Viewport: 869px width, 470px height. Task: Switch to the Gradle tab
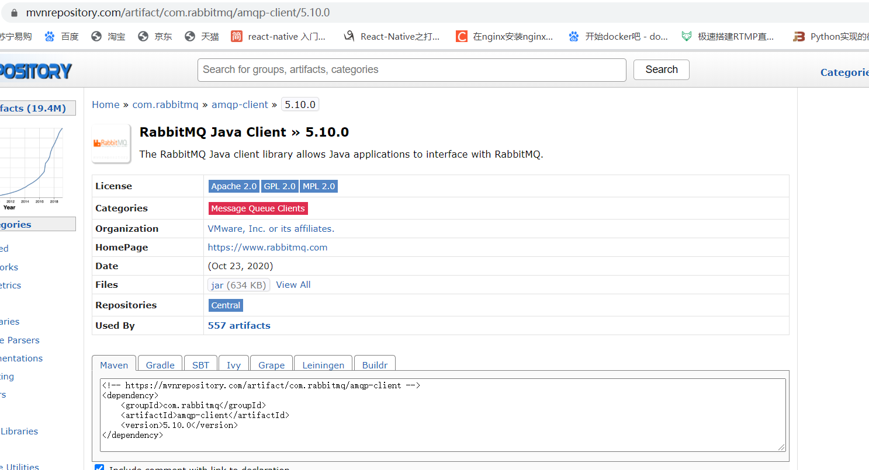coord(160,365)
